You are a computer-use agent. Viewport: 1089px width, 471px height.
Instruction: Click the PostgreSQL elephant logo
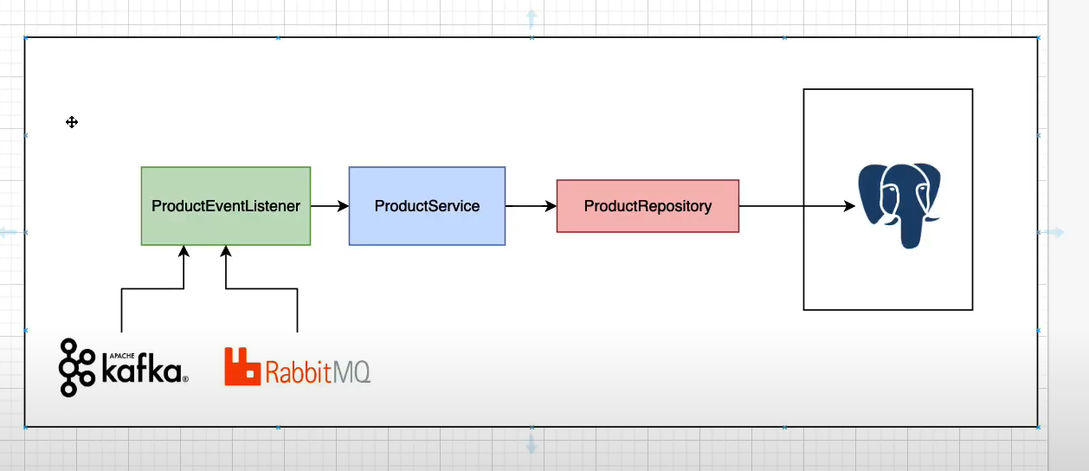point(899,206)
